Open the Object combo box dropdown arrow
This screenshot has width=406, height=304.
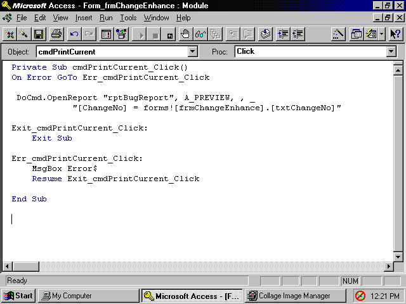[193, 51]
